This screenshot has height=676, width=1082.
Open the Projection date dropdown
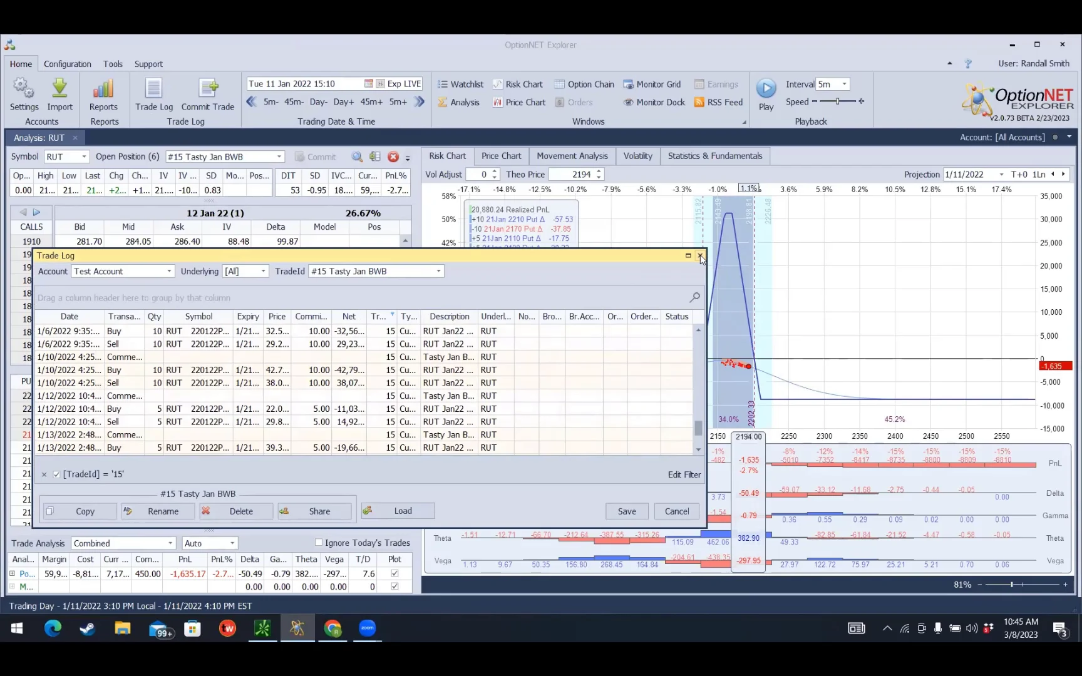pyautogui.click(x=1001, y=175)
